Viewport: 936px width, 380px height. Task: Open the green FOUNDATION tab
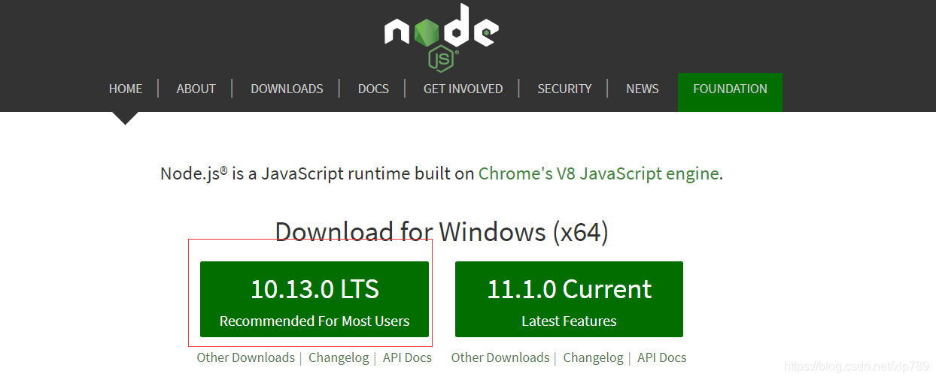(x=730, y=92)
